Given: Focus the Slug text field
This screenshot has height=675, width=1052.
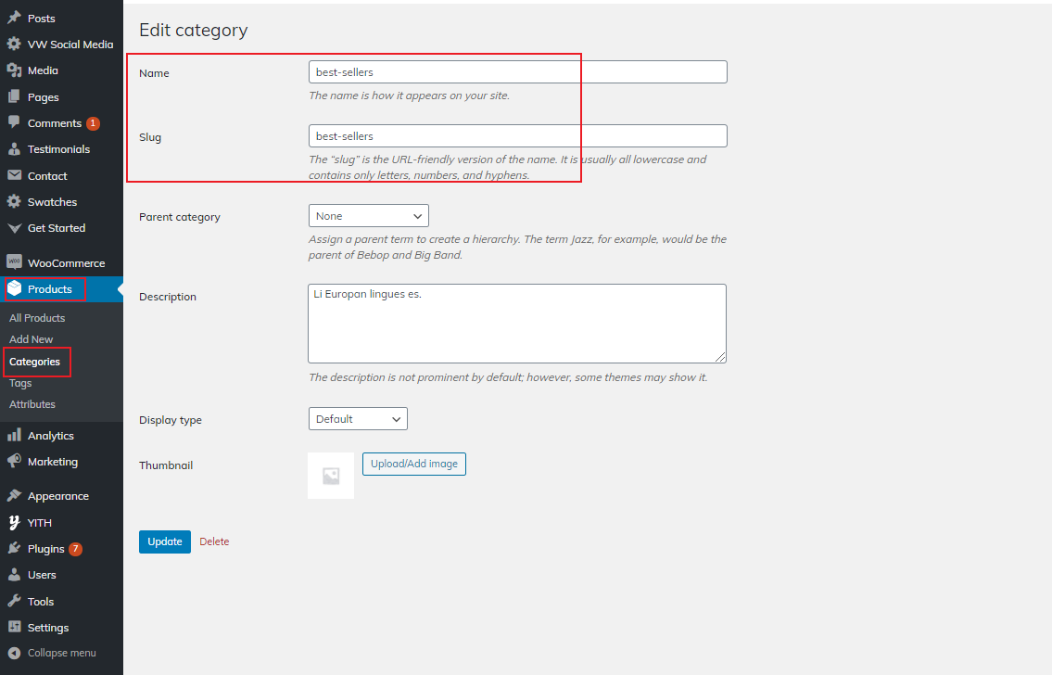Looking at the screenshot, I should [517, 135].
